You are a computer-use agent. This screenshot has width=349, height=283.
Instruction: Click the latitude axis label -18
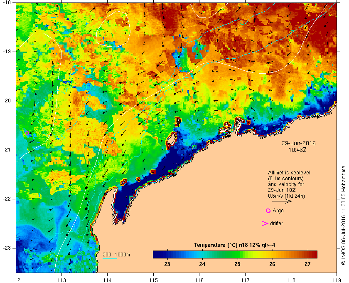click(x=7, y=2)
